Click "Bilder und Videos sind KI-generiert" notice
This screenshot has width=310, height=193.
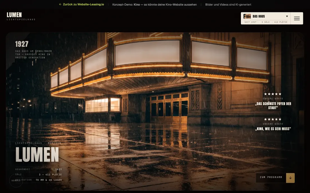[x=228, y=4]
